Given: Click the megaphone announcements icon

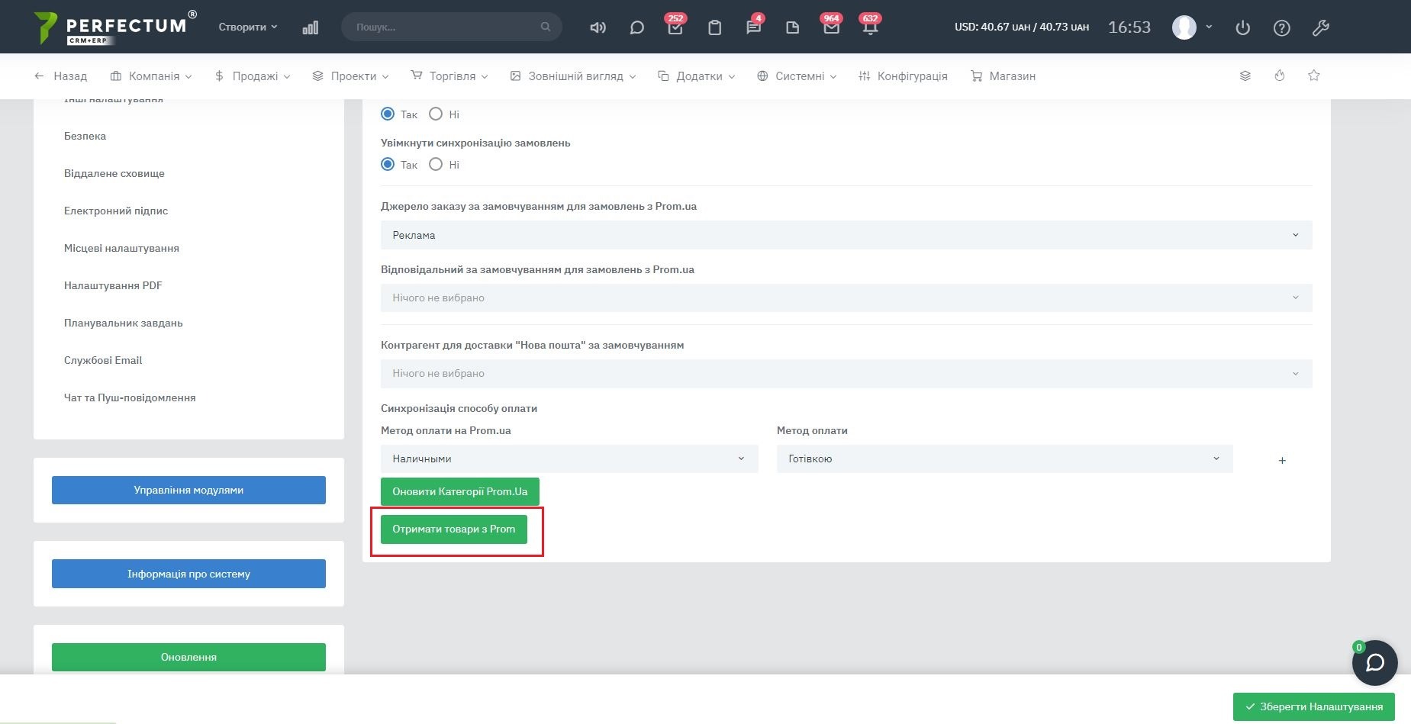Looking at the screenshot, I should [x=598, y=27].
